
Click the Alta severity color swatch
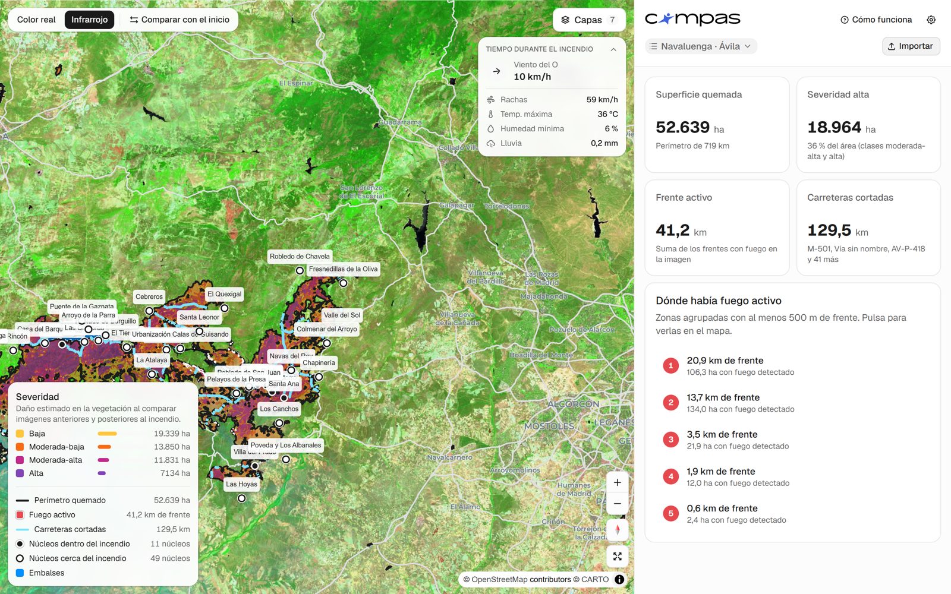[x=20, y=473]
